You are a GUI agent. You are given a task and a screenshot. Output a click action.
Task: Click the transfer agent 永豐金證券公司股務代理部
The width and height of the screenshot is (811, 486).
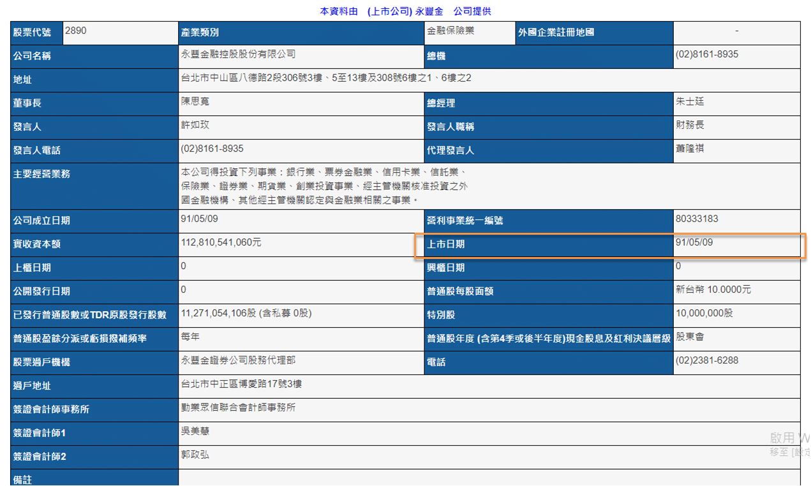click(x=238, y=360)
